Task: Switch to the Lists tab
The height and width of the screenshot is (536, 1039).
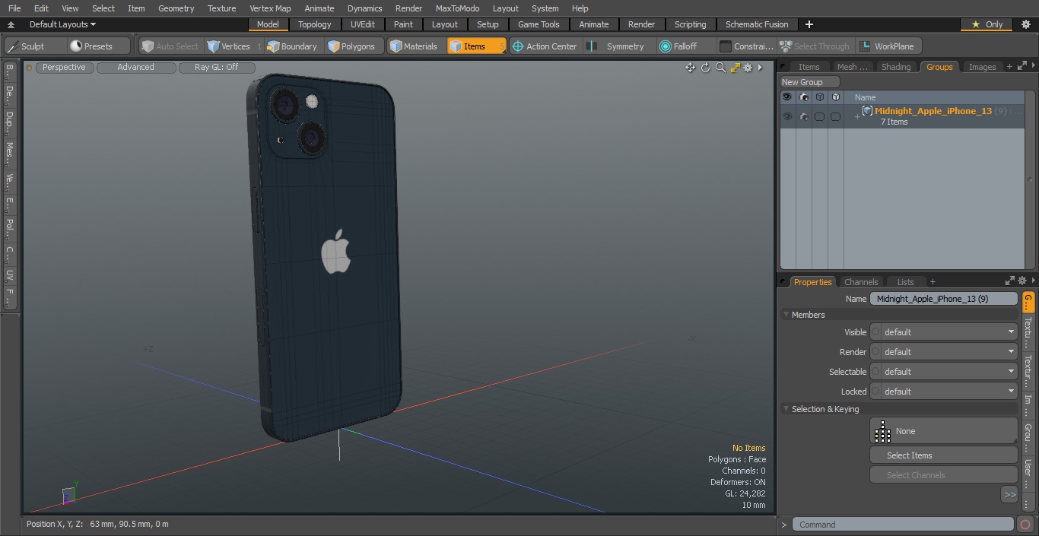Action: click(x=905, y=282)
